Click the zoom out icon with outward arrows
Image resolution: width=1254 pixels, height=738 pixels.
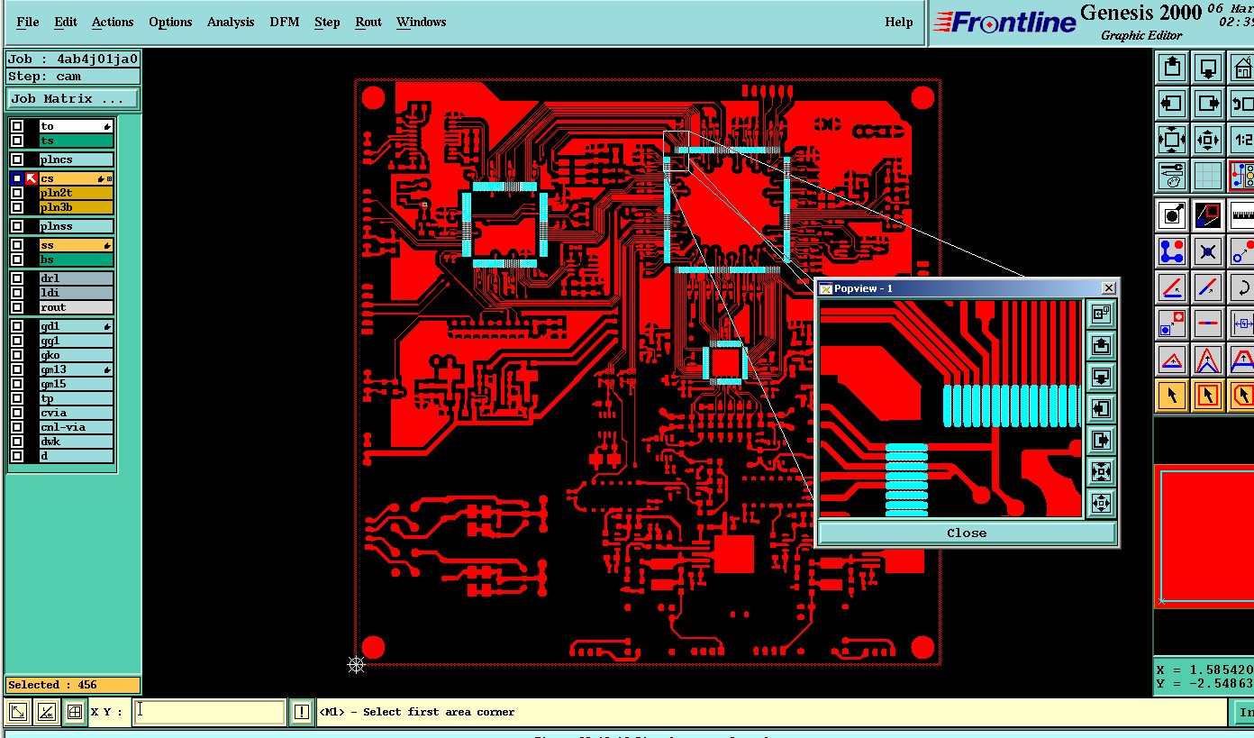click(x=1208, y=140)
